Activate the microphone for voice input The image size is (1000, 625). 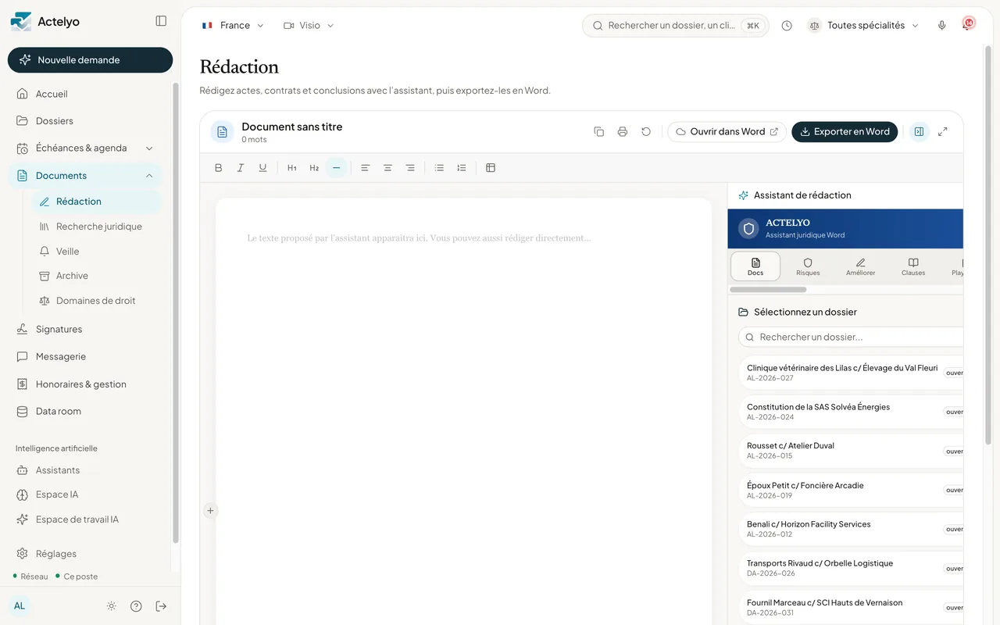942,26
